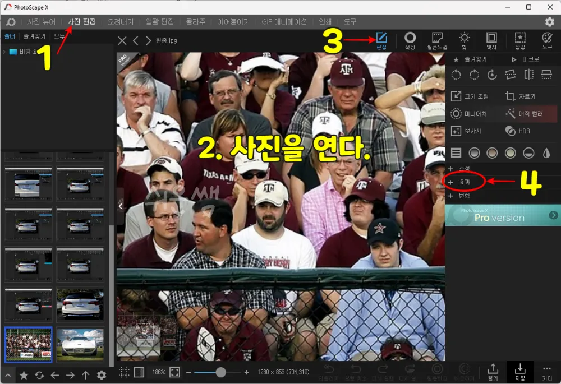Go up one folder level
Viewport: 561px width, 384px height.
point(85,375)
